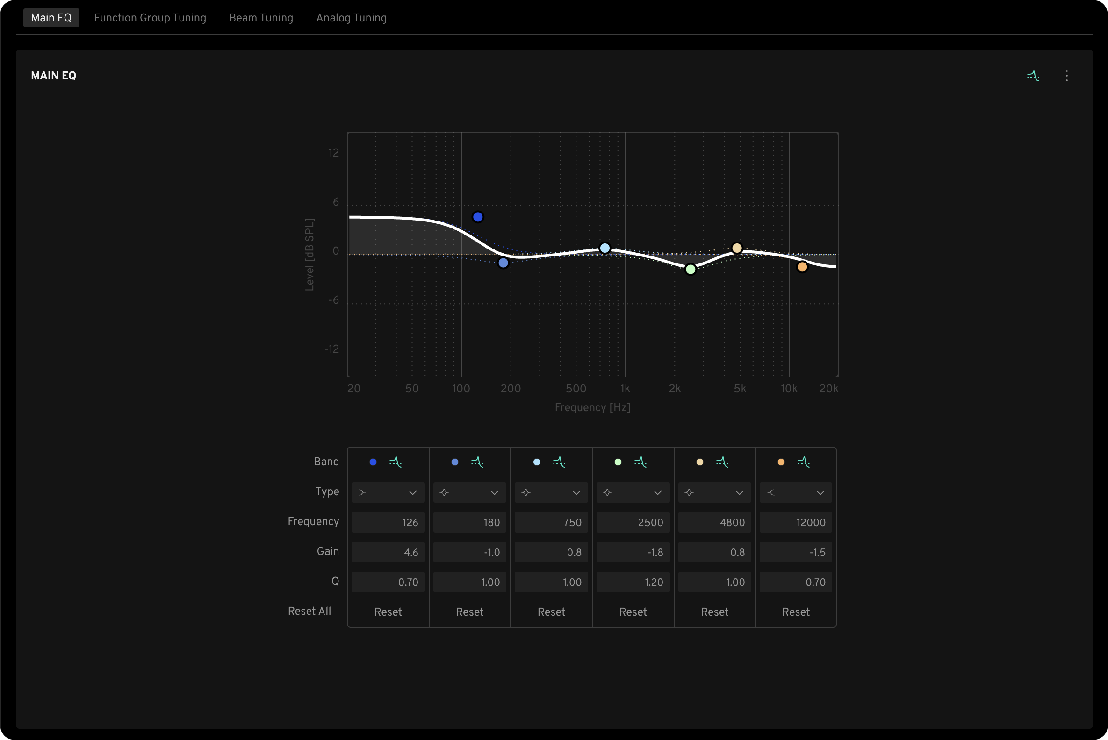This screenshot has height=740, width=1108.
Task: Click the yellow band's filter curve icon
Action: (722, 462)
